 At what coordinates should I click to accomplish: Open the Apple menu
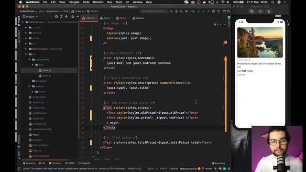point(21,2)
